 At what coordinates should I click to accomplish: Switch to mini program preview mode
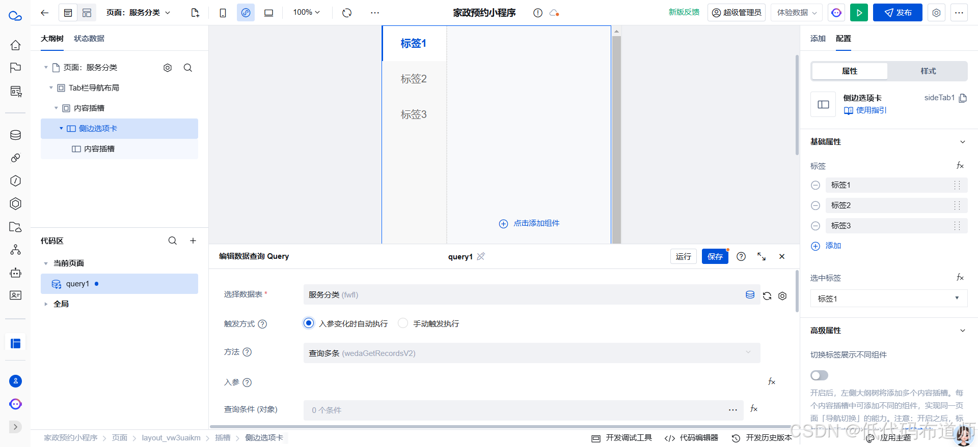pyautogui.click(x=246, y=13)
